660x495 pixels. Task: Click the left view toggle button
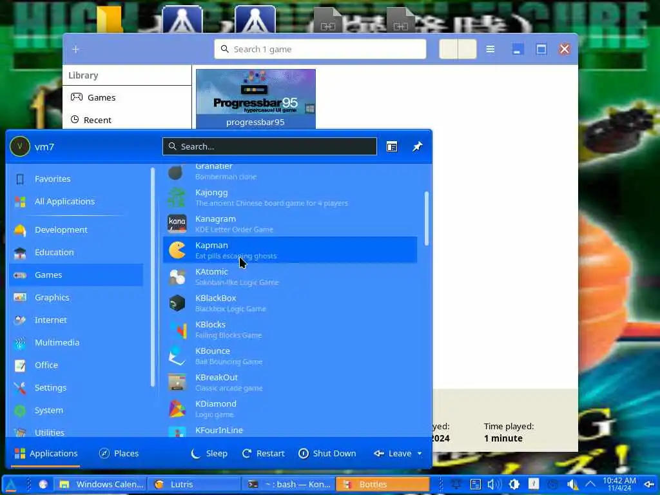pos(449,49)
